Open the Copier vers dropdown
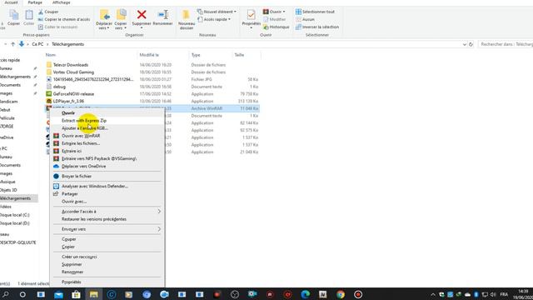This screenshot has height=300, width=533. point(121,19)
